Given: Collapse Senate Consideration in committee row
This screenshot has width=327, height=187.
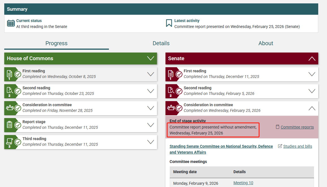Looking at the screenshot, I should tap(312, 108).
